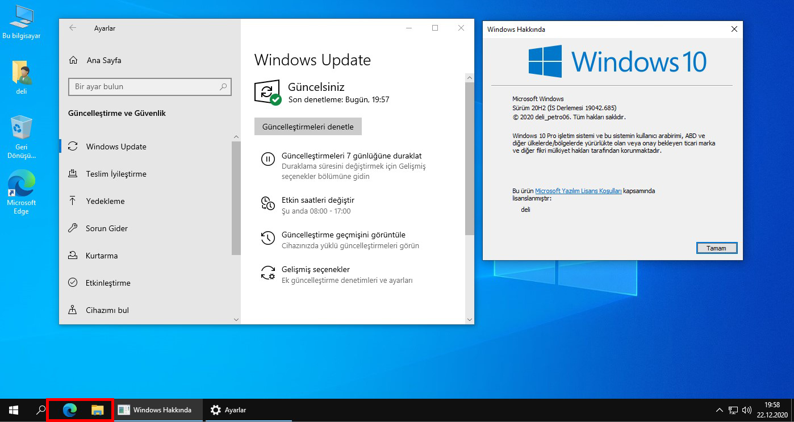794x422 pixels.
Task: Select the deli folder desktop icon
Action: [22, 78]
